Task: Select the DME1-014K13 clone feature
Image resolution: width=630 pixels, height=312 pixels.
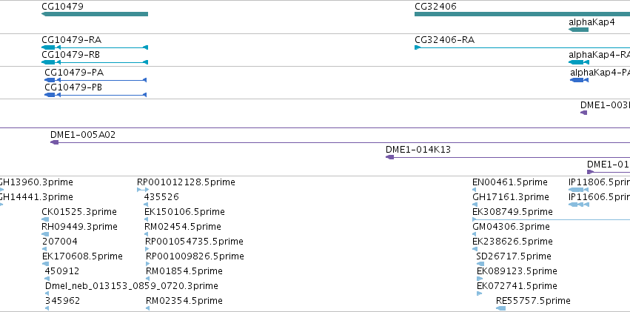Action: click(508, 157)
